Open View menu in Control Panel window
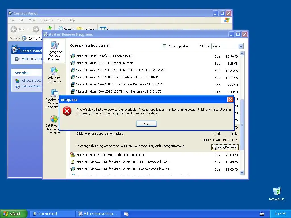Image resolution: width=291 pixels, height=218 pixels. click(32, 20)
